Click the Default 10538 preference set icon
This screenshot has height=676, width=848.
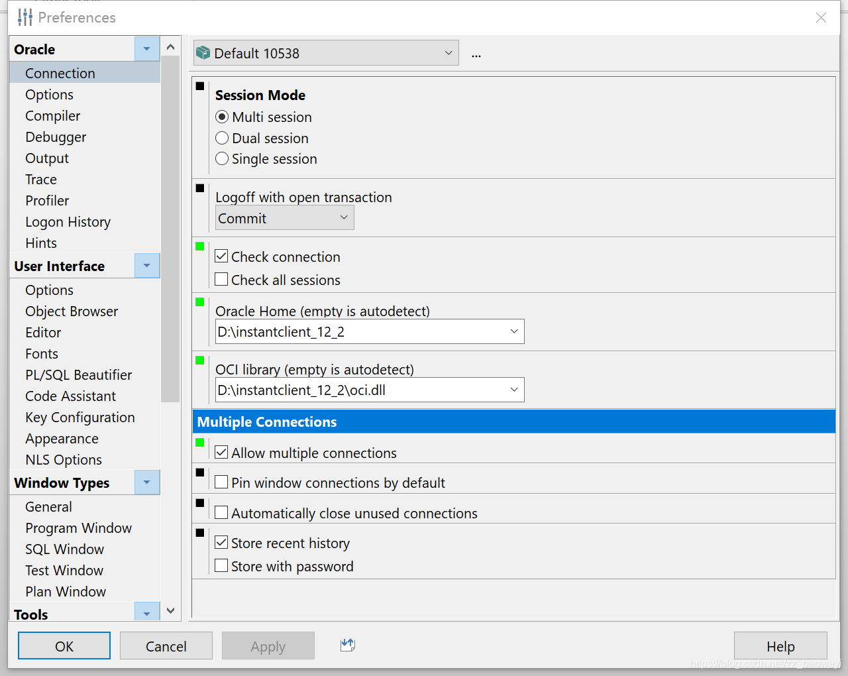(203, 53)
